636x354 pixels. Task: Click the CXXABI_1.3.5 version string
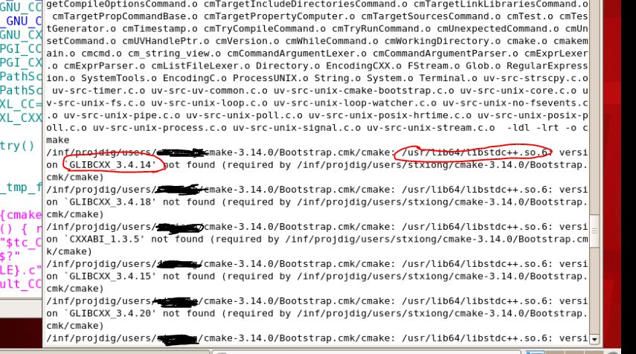click(x=105, y=239)
